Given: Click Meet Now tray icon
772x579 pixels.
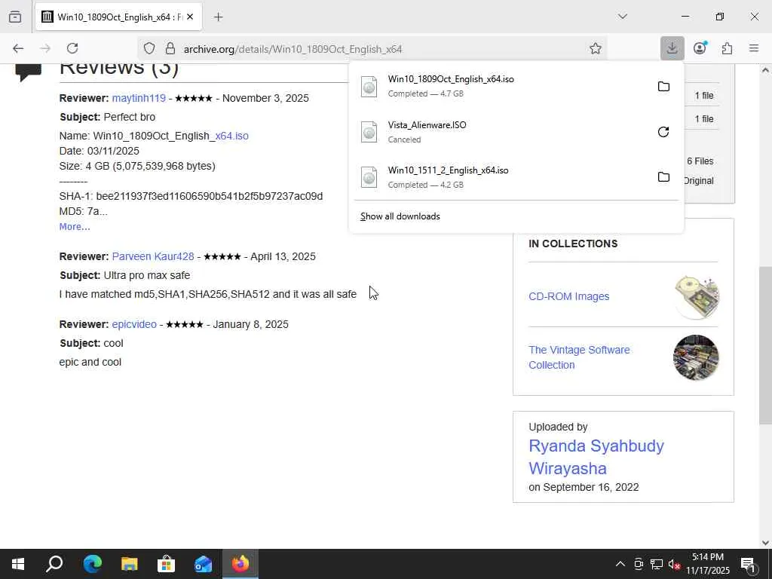Looking at the screenshot, I should (x=639, y=564).
